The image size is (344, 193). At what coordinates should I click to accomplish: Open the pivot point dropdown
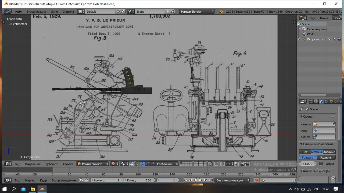click(x=124, y=164)
